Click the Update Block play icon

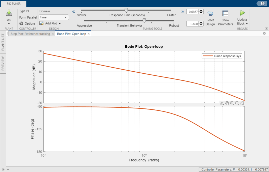pos(242,13)
